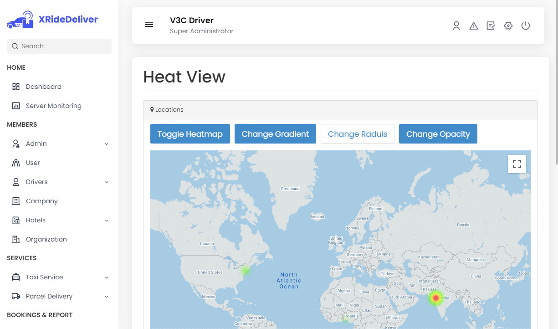The width and height of the screenshot is (558, 329).
Task: Click the hamburger menu icon
Action: pyautogui.click(x=149, y=25)
